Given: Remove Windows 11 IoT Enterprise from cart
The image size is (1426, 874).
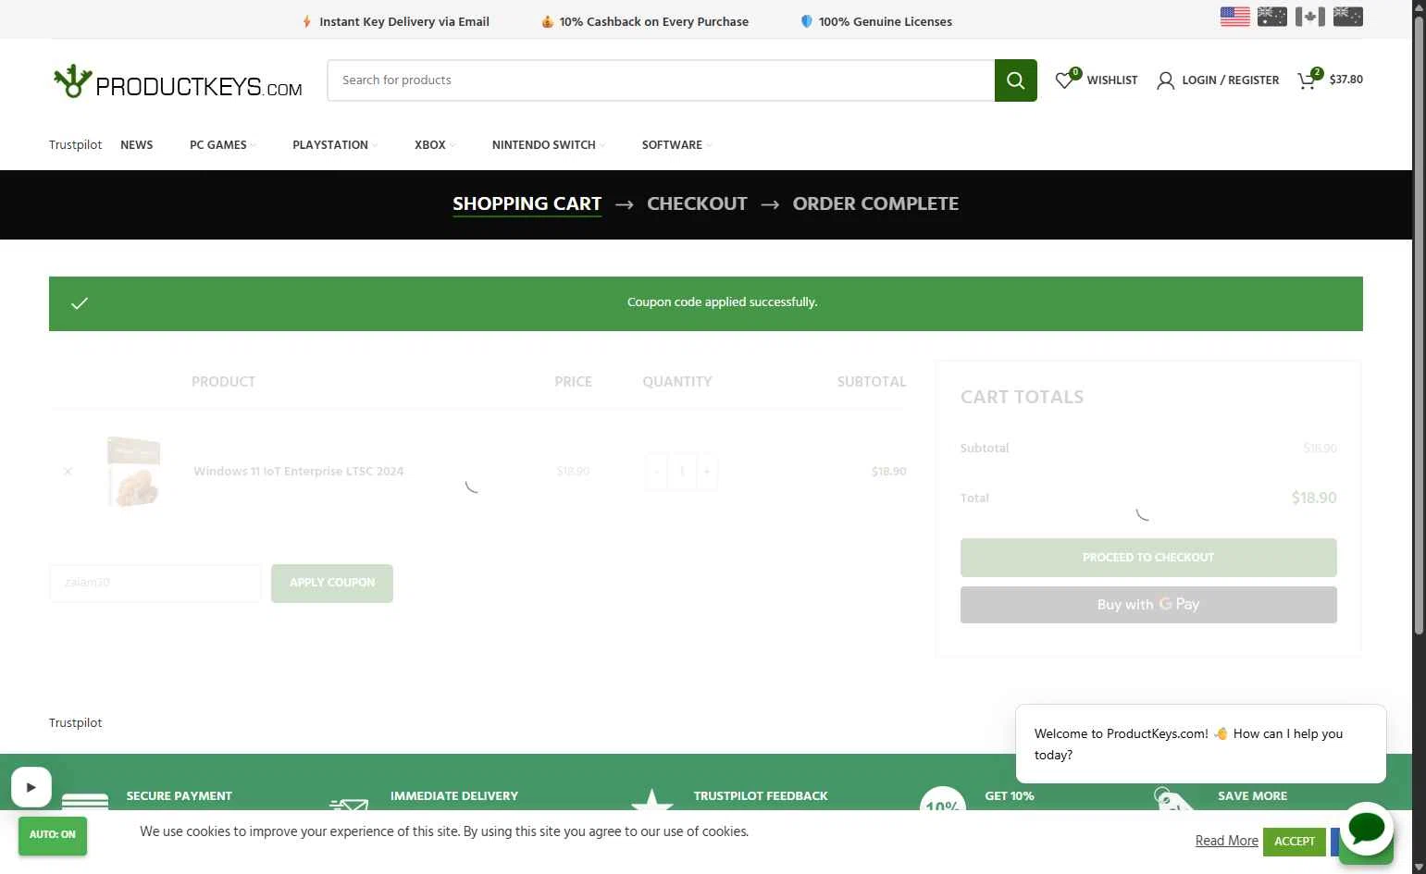Looking at the screenshot, I should coord(68,472).
